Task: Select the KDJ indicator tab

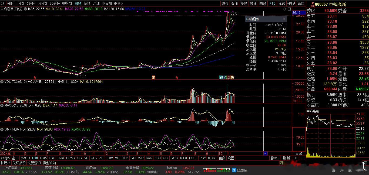Action: point(157,158)
